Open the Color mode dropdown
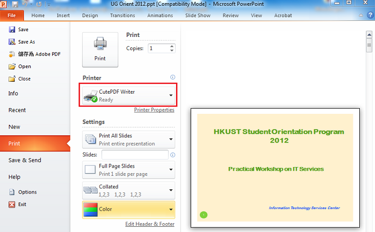The image size is (375, 232). coord(171,210)
